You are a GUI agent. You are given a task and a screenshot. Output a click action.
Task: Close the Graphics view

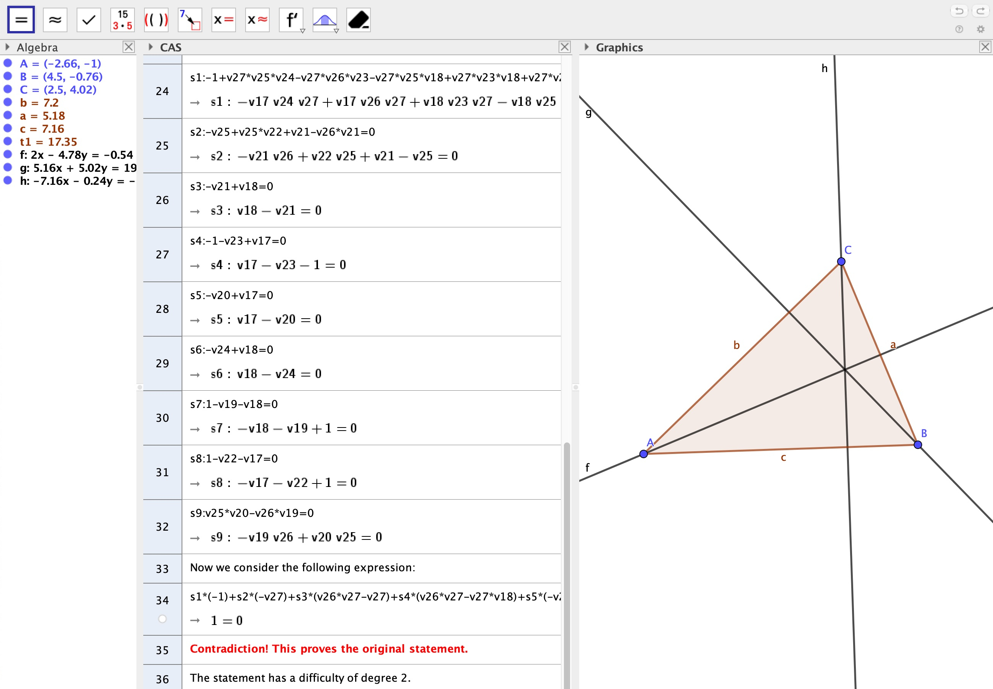pos(985,47)
